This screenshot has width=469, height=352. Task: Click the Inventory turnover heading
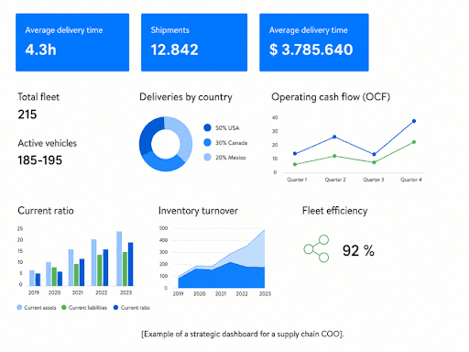coord(198,211)
